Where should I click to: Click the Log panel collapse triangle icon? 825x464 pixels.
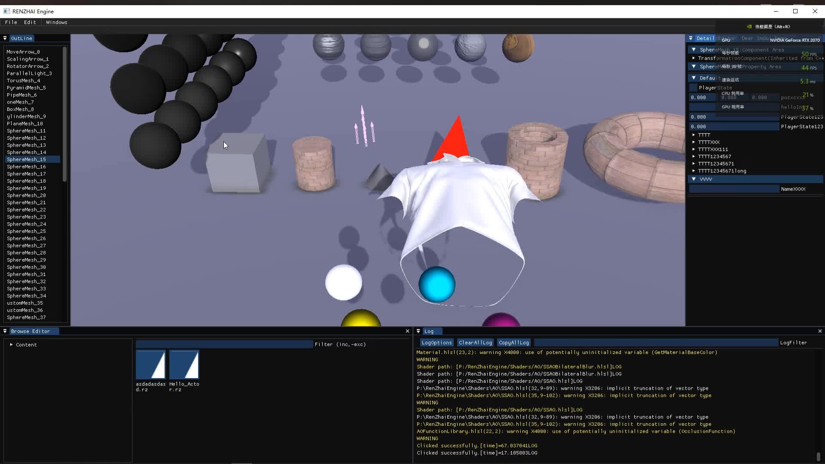coord(419,331)
